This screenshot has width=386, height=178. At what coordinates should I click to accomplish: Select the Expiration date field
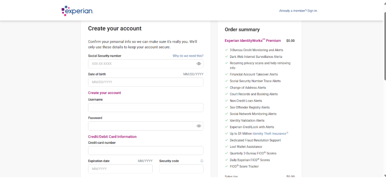click(120, 169)
